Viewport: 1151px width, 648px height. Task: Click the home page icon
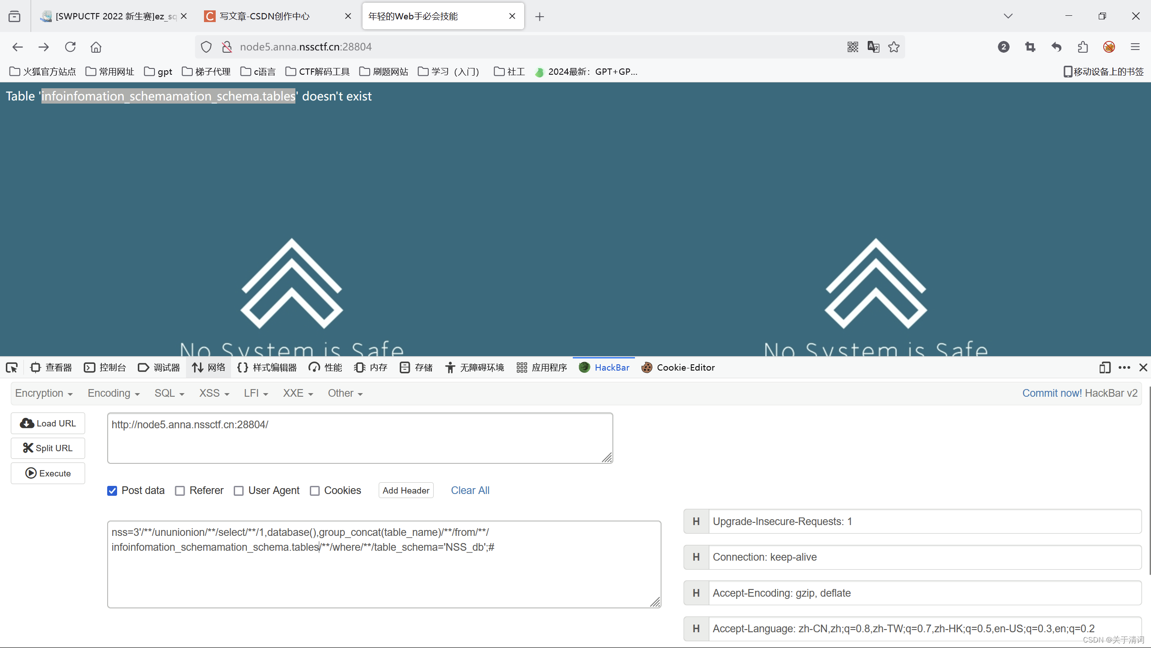click(96, 47)
